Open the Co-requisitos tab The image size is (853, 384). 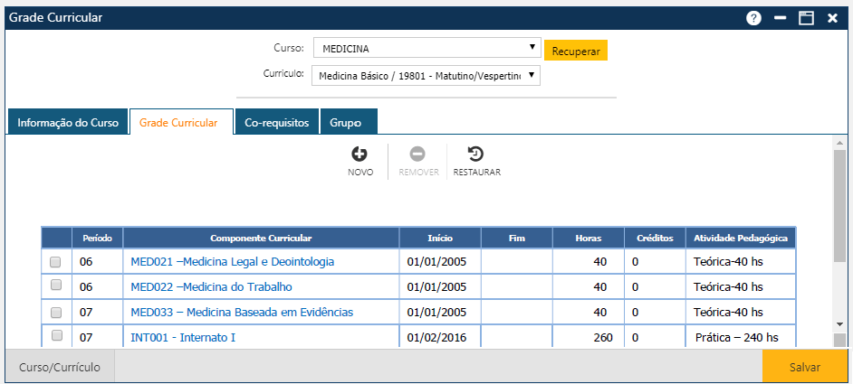click(x=276, y=122)
